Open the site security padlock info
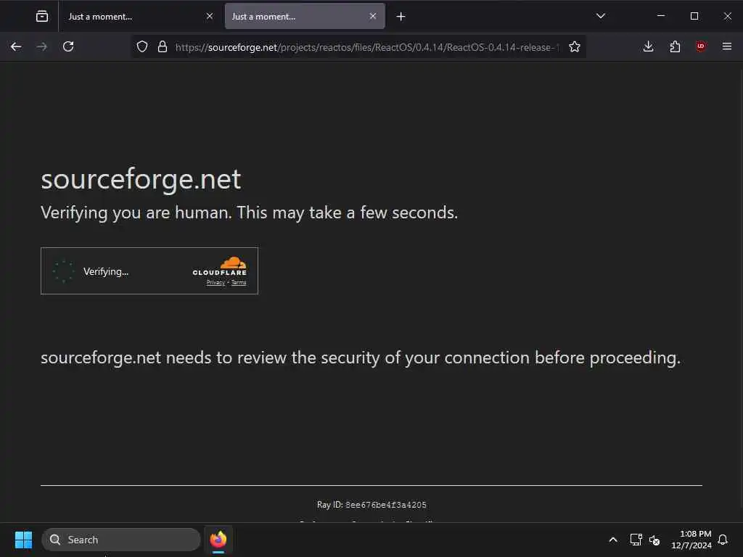The image size is (743, 557). (163, 46)
